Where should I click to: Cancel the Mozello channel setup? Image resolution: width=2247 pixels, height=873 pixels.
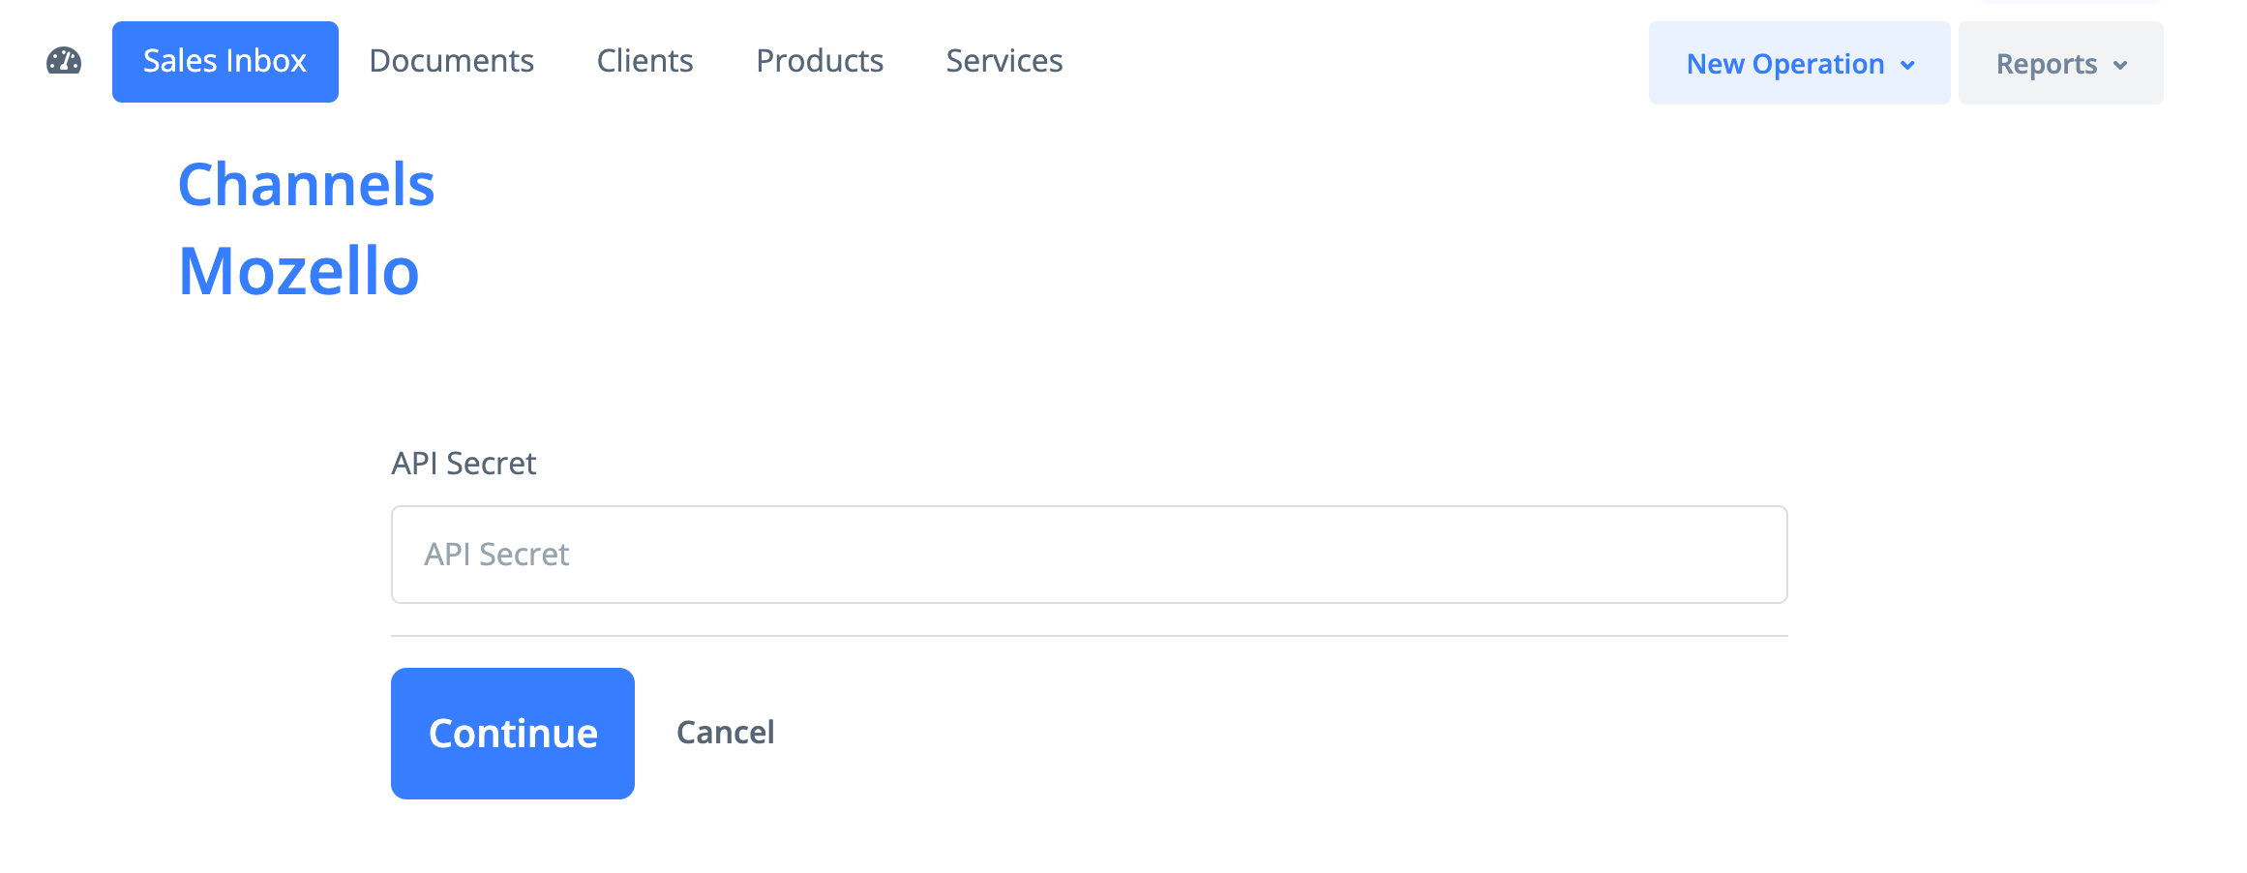725,733
